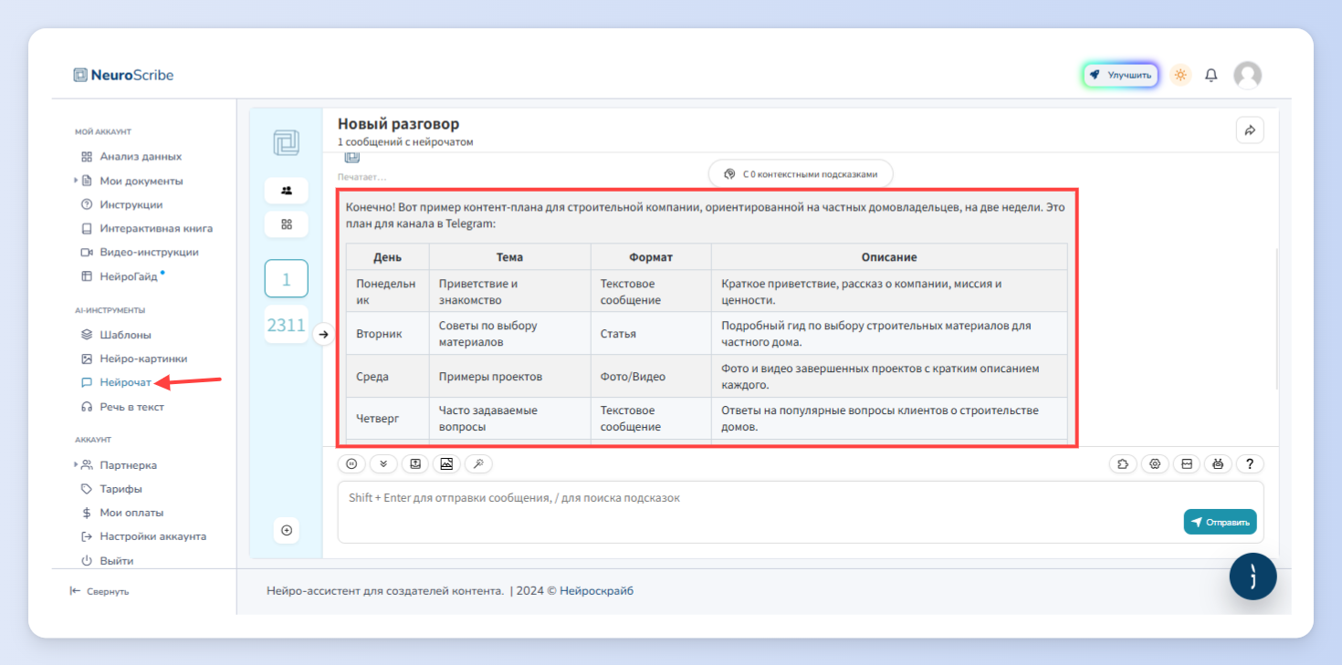
Task: Open Речь в текст tool
Action: [131, 407]
